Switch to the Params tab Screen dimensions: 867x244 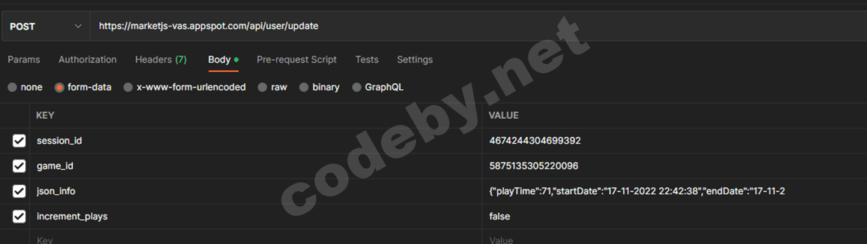pyautogui.click(x=24, y=59)
